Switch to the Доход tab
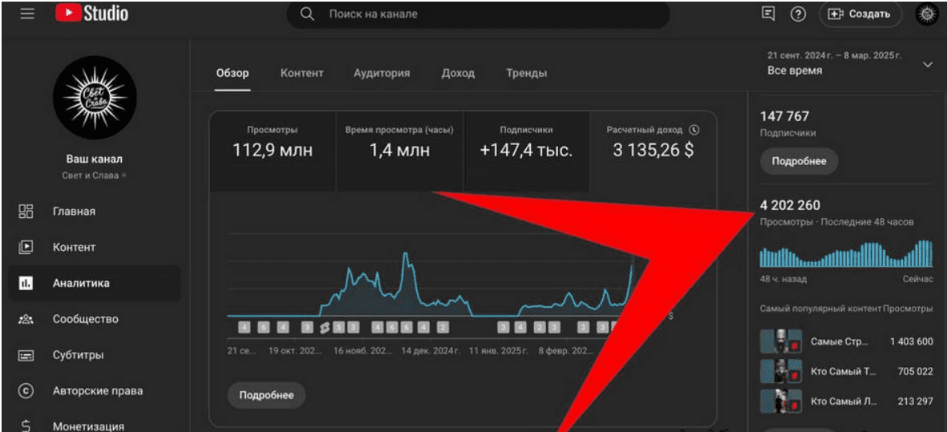947x432 pixels. pos(458,73)
